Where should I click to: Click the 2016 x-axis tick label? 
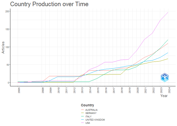point(106,90)
